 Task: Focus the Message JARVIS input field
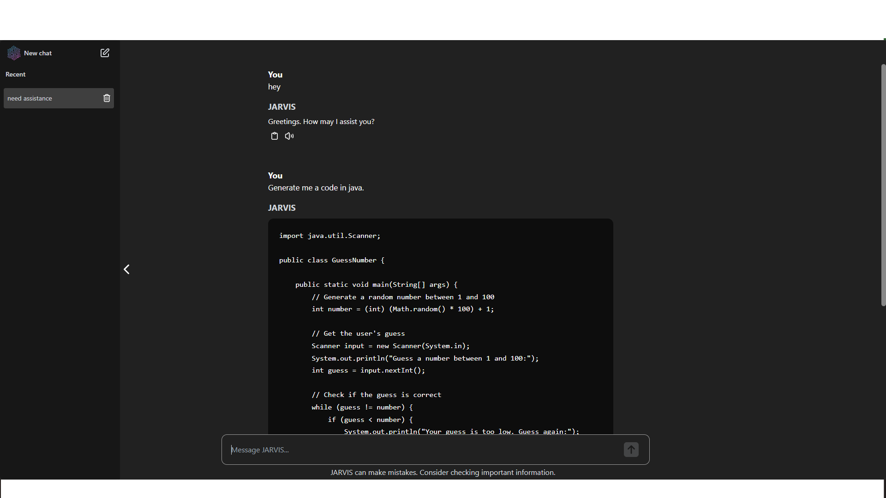(x=415, y=450)
